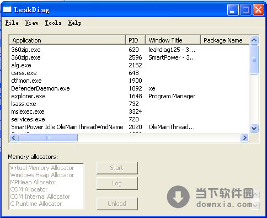267x218 pixels.
Task: Click the process list scroll down arrow
Action: pyautogui.click(x=254, y=128)
